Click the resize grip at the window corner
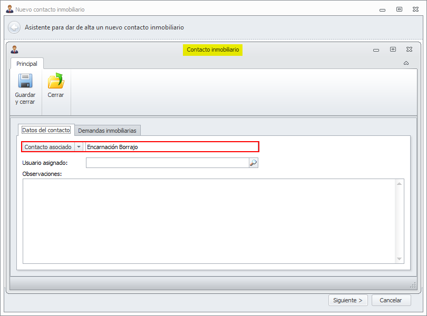The height and width of the screenshot is (316, 427). tap(413, 285)
